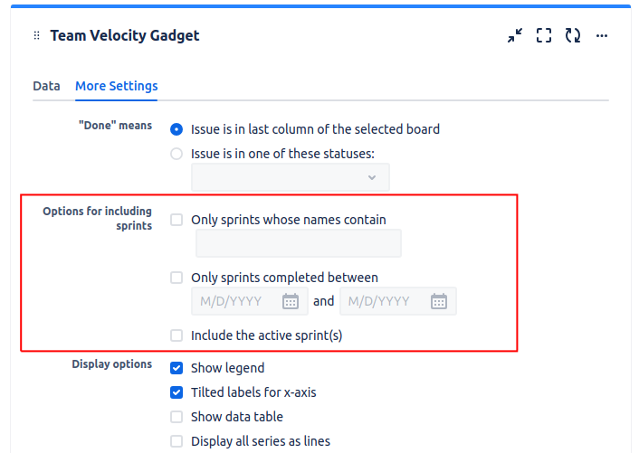
Task: Choose 'one of these statuses' radio option
Action: tap(176, 154)
